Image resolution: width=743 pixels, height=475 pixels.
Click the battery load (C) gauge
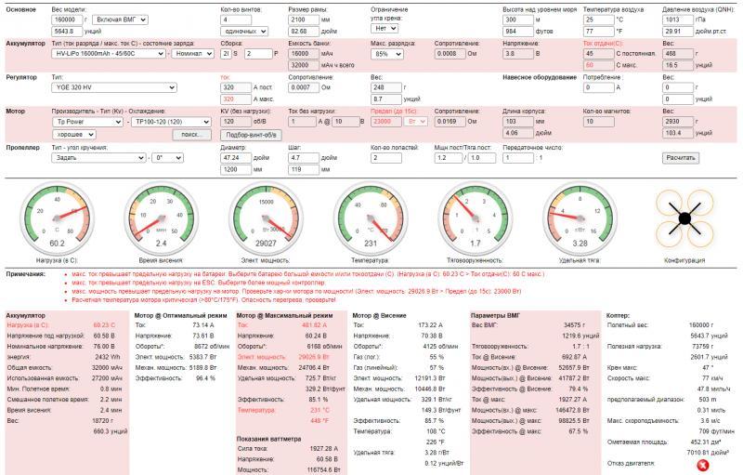(x=57, y=218)
